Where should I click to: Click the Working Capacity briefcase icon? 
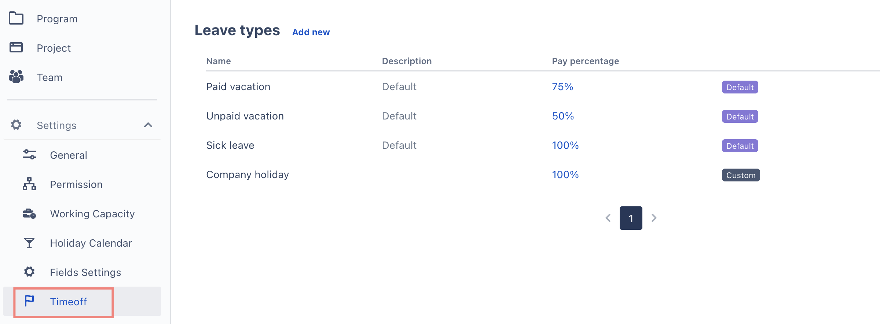coord(29,213)
